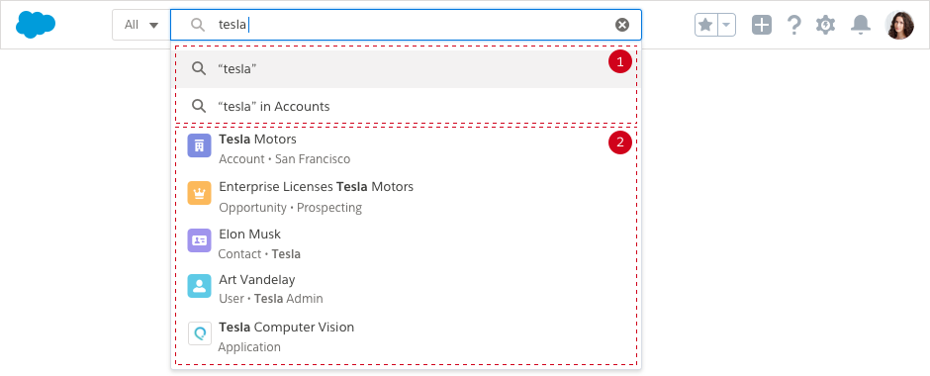Click the Salesforce cloud logo

pos(36,25)
